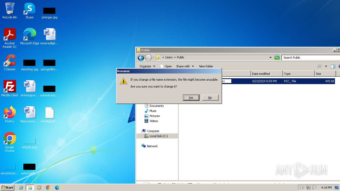Open Share with dropdown menu
Image resolution: width=340 pixels, height=191 pixels.
click(185, 66)
